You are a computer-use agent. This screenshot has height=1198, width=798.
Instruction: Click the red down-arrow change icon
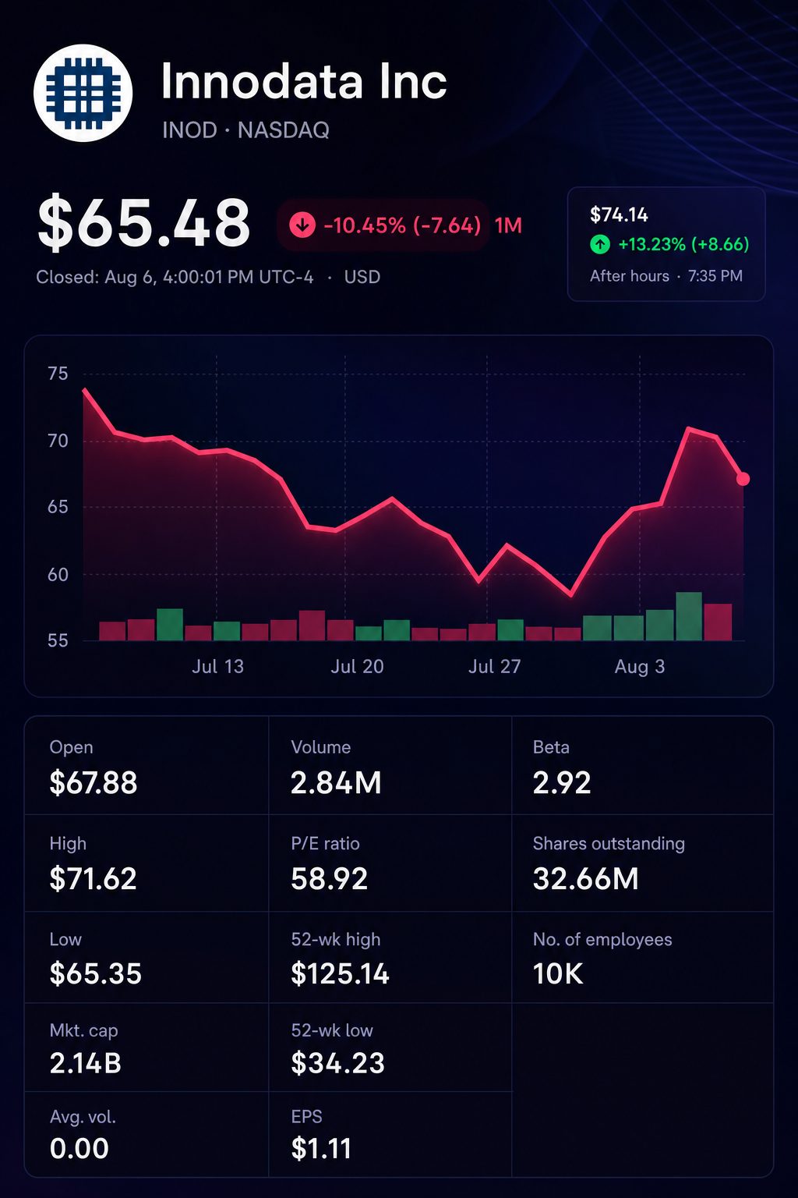(x=302, y=225)
